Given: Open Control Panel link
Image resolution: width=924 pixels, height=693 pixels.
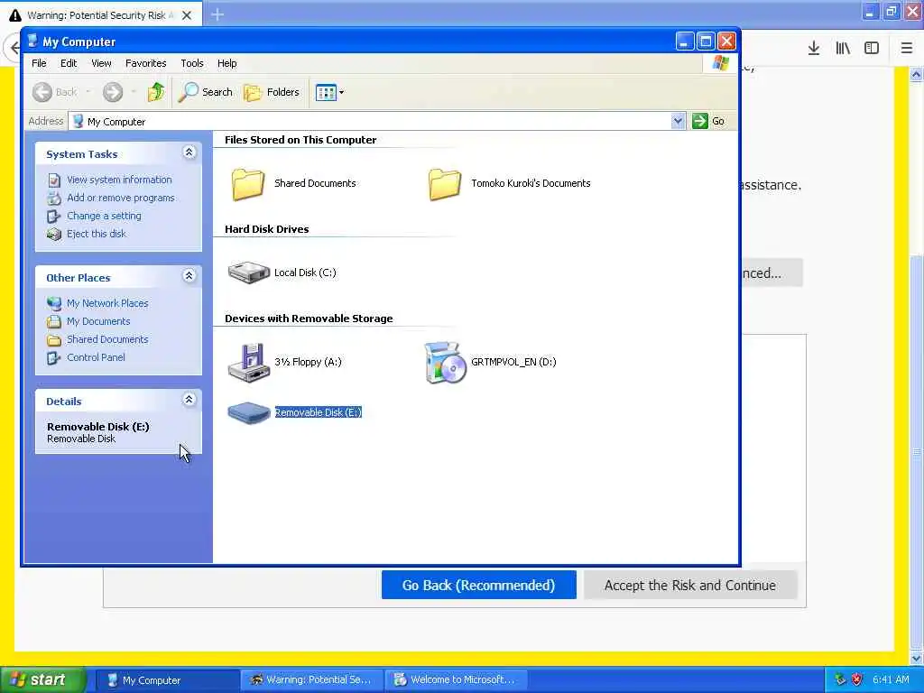Looking at the screenshot, I should pos(96,357).
